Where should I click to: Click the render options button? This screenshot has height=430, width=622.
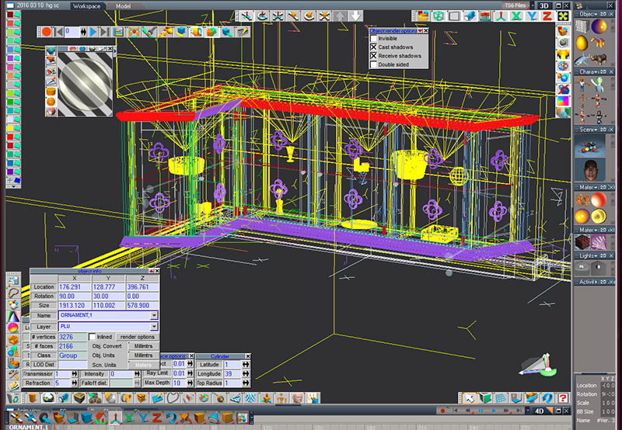point(138,337)
